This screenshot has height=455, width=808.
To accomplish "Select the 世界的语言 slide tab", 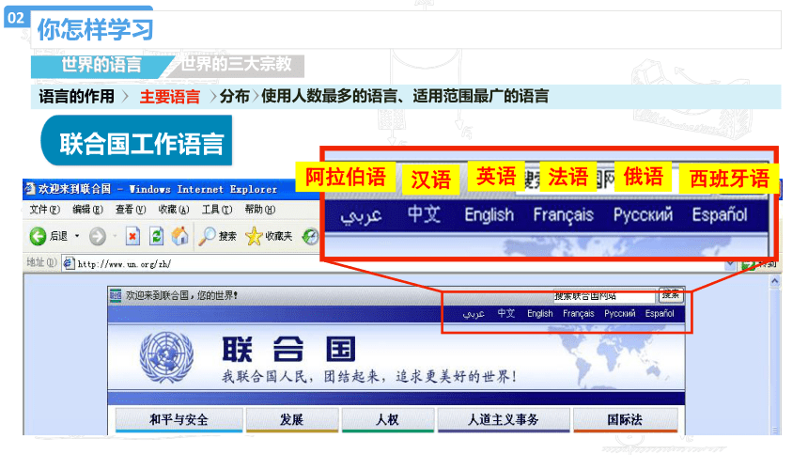I will pos(101,66).
